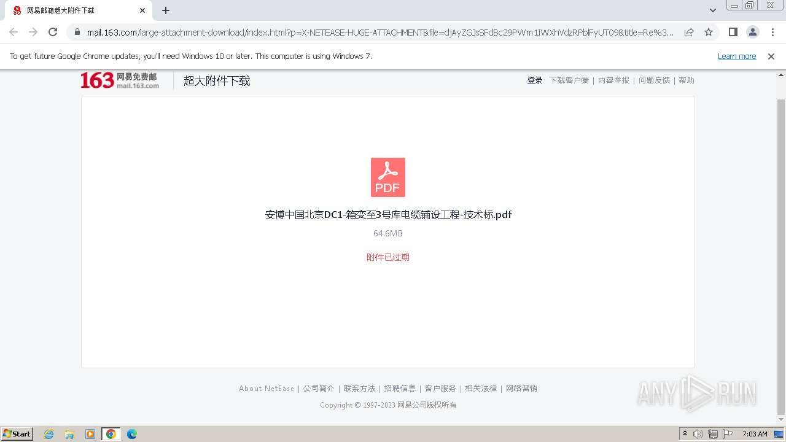Open the 联系方法 footer link
Viewport: 786px width, 442px height.
coord(359,389)
